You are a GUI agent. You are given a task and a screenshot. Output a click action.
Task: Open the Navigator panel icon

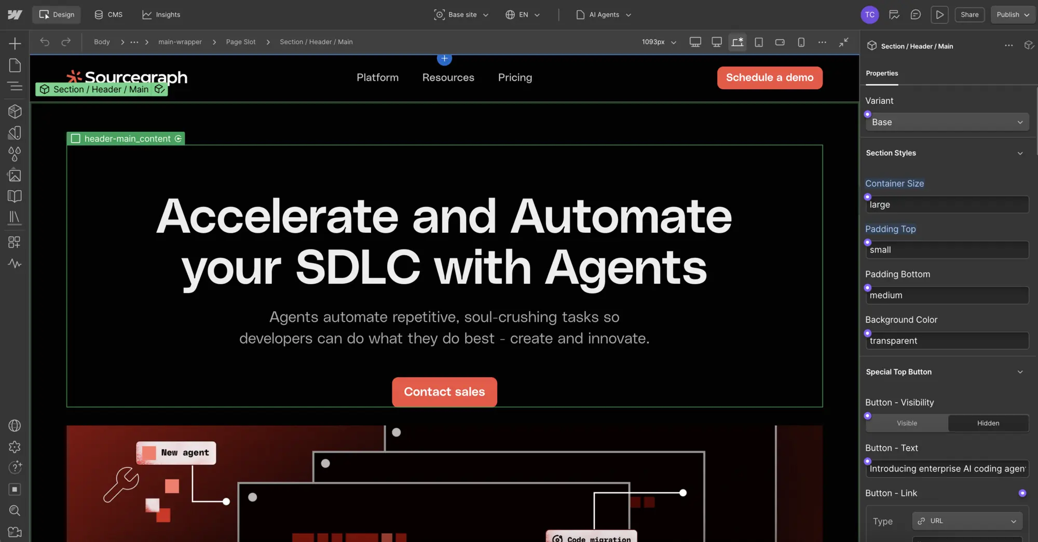click(15, 86)
